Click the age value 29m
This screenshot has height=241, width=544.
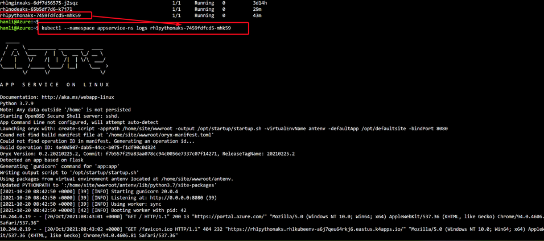257,9
